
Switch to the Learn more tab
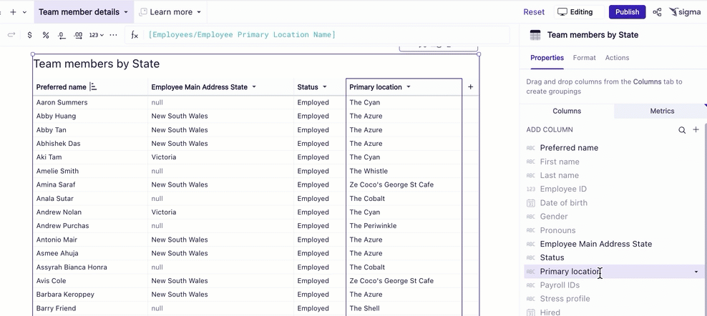tap(171, 12)
